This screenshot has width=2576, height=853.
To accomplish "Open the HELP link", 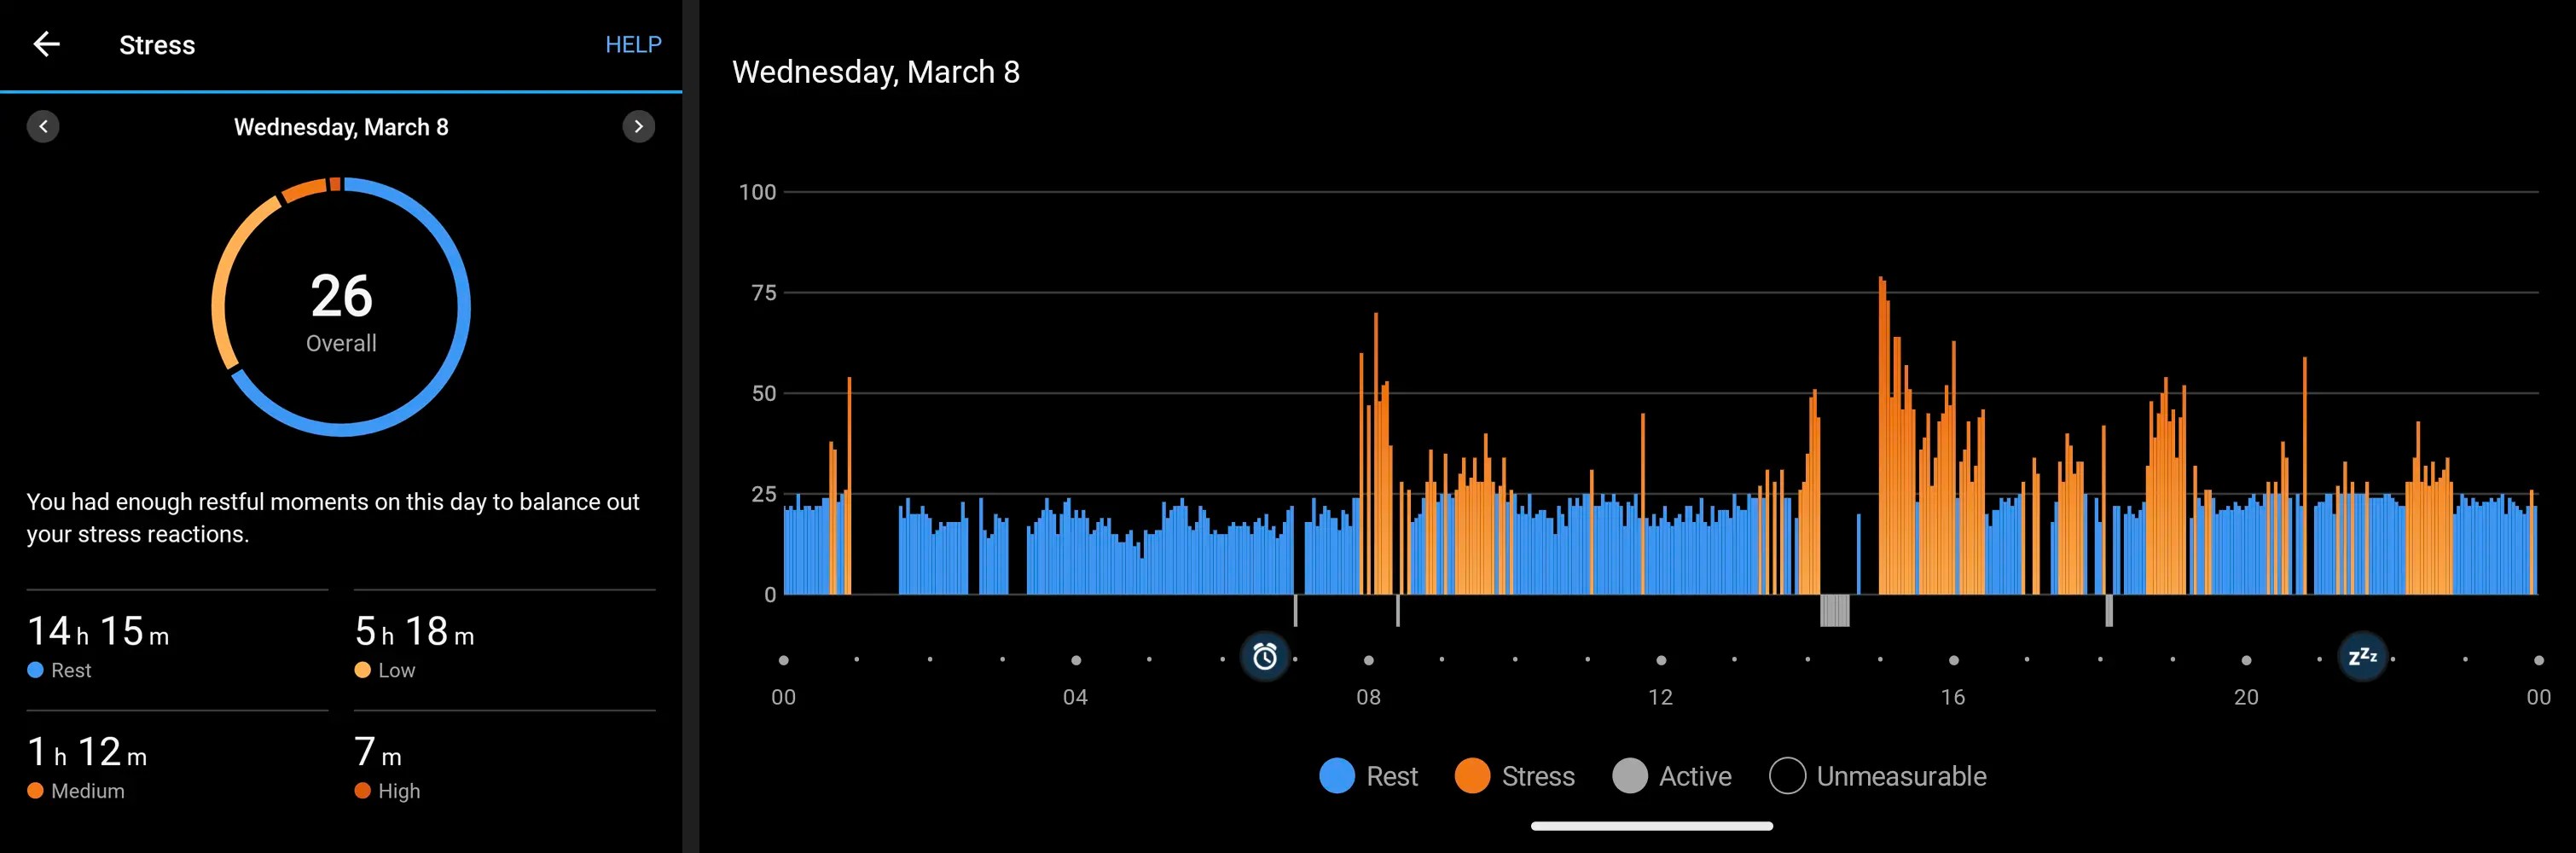I will [x=632, y=44].
